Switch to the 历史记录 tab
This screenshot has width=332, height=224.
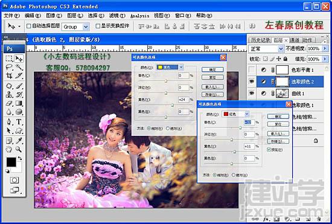tap(260, 40)
